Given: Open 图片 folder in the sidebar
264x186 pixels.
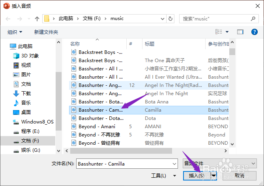Looking at the screenshot, I should (x=22, y=74).
